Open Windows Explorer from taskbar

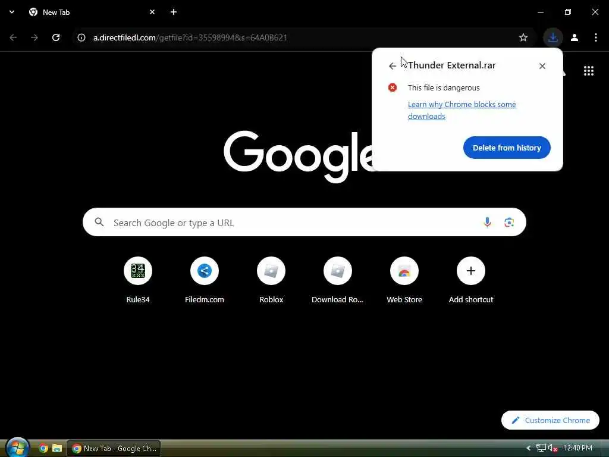tap(57, 448)
